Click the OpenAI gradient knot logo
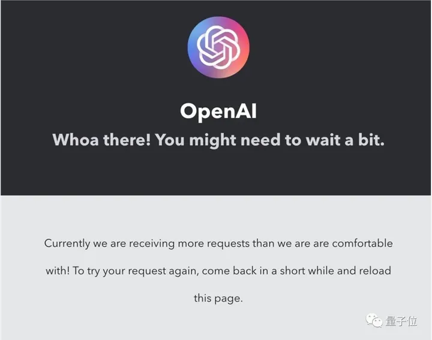Viewport: 432px width, 340px height. coord(218,47)
